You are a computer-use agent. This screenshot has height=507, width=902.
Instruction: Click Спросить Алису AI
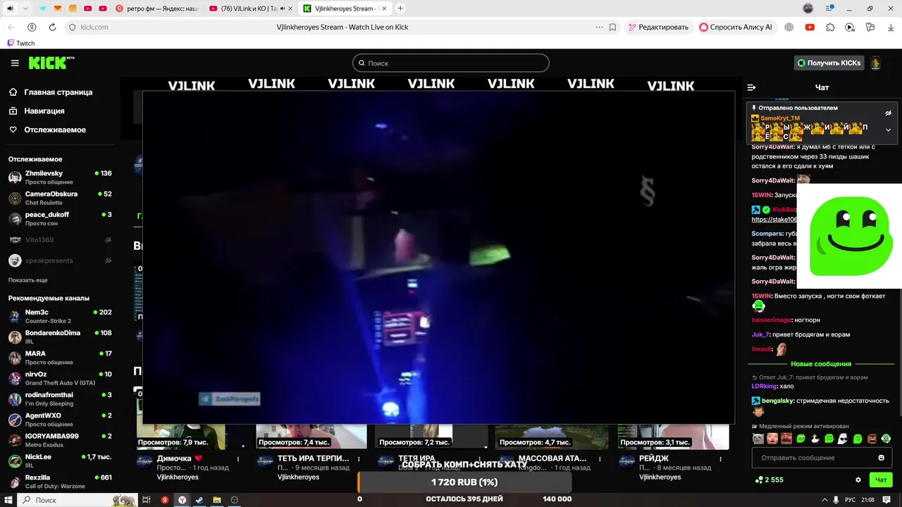pyautogui.click(x=736, y=27)
